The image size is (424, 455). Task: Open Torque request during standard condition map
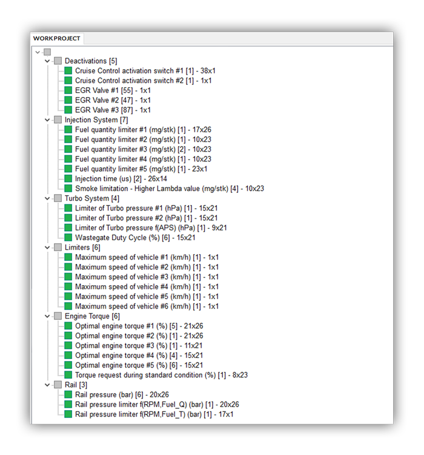tap(161, 375)
